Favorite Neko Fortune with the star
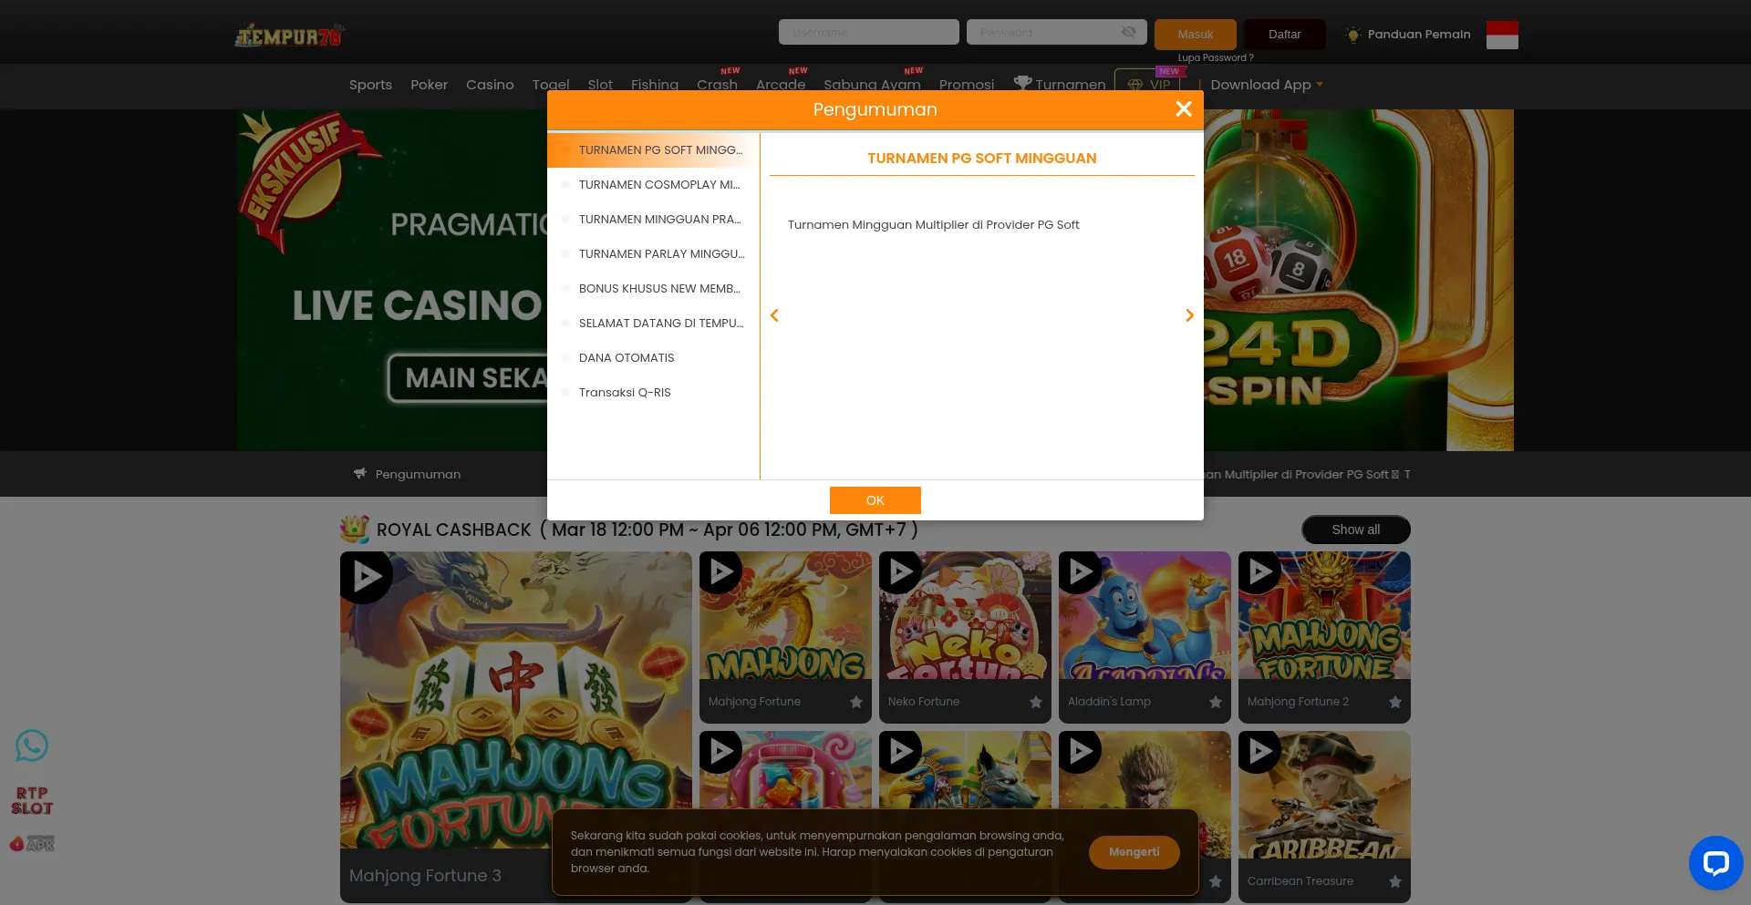The width and height of the screenshot is (1751, 905). coord(1036,702)
